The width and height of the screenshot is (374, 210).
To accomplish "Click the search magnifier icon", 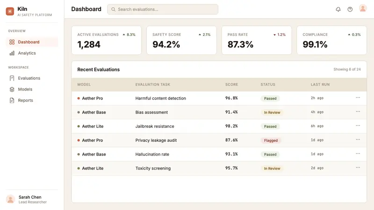I will (x=113, y=9).
